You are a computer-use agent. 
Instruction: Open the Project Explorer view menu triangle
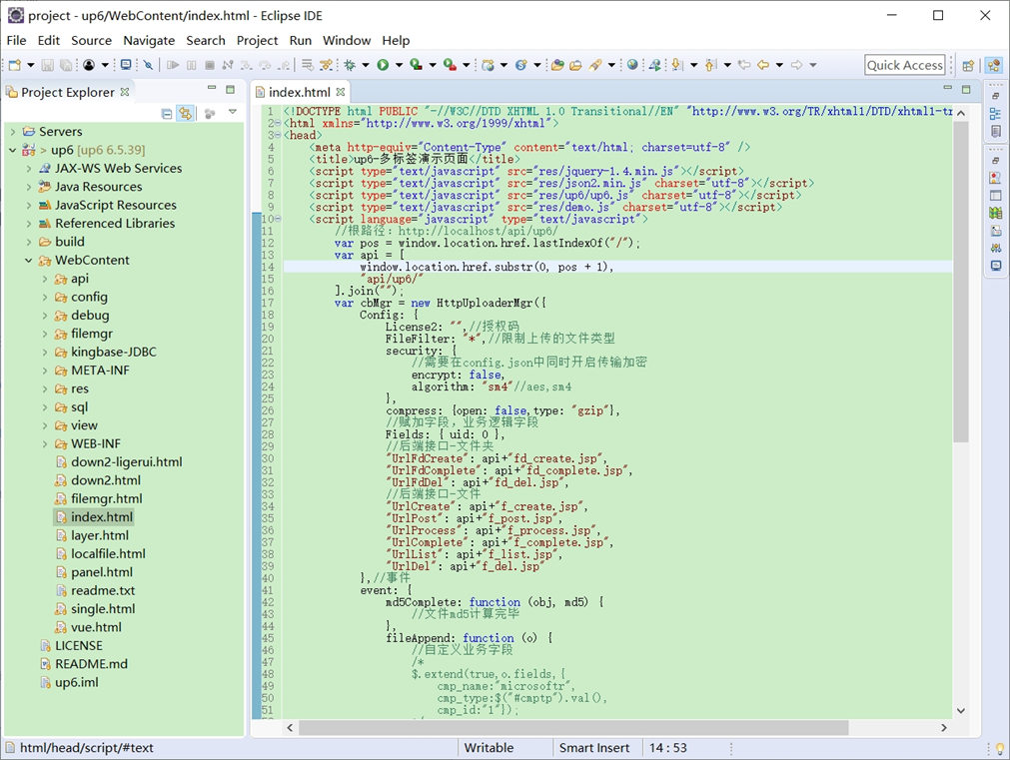[232, 112]
